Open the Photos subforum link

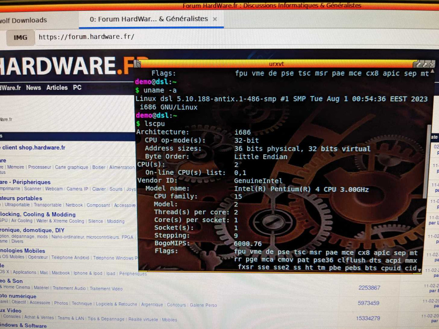tap(61, 303)
